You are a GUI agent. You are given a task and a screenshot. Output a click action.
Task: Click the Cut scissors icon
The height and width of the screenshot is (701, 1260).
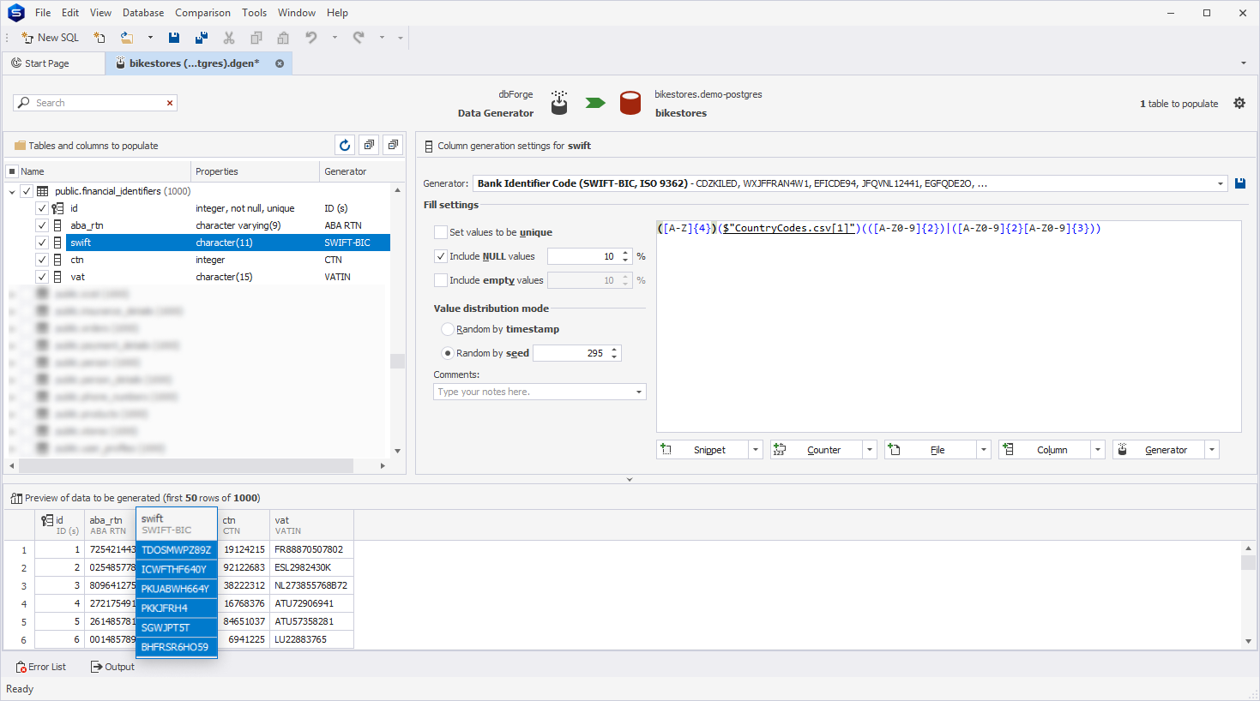click(229, 38)
